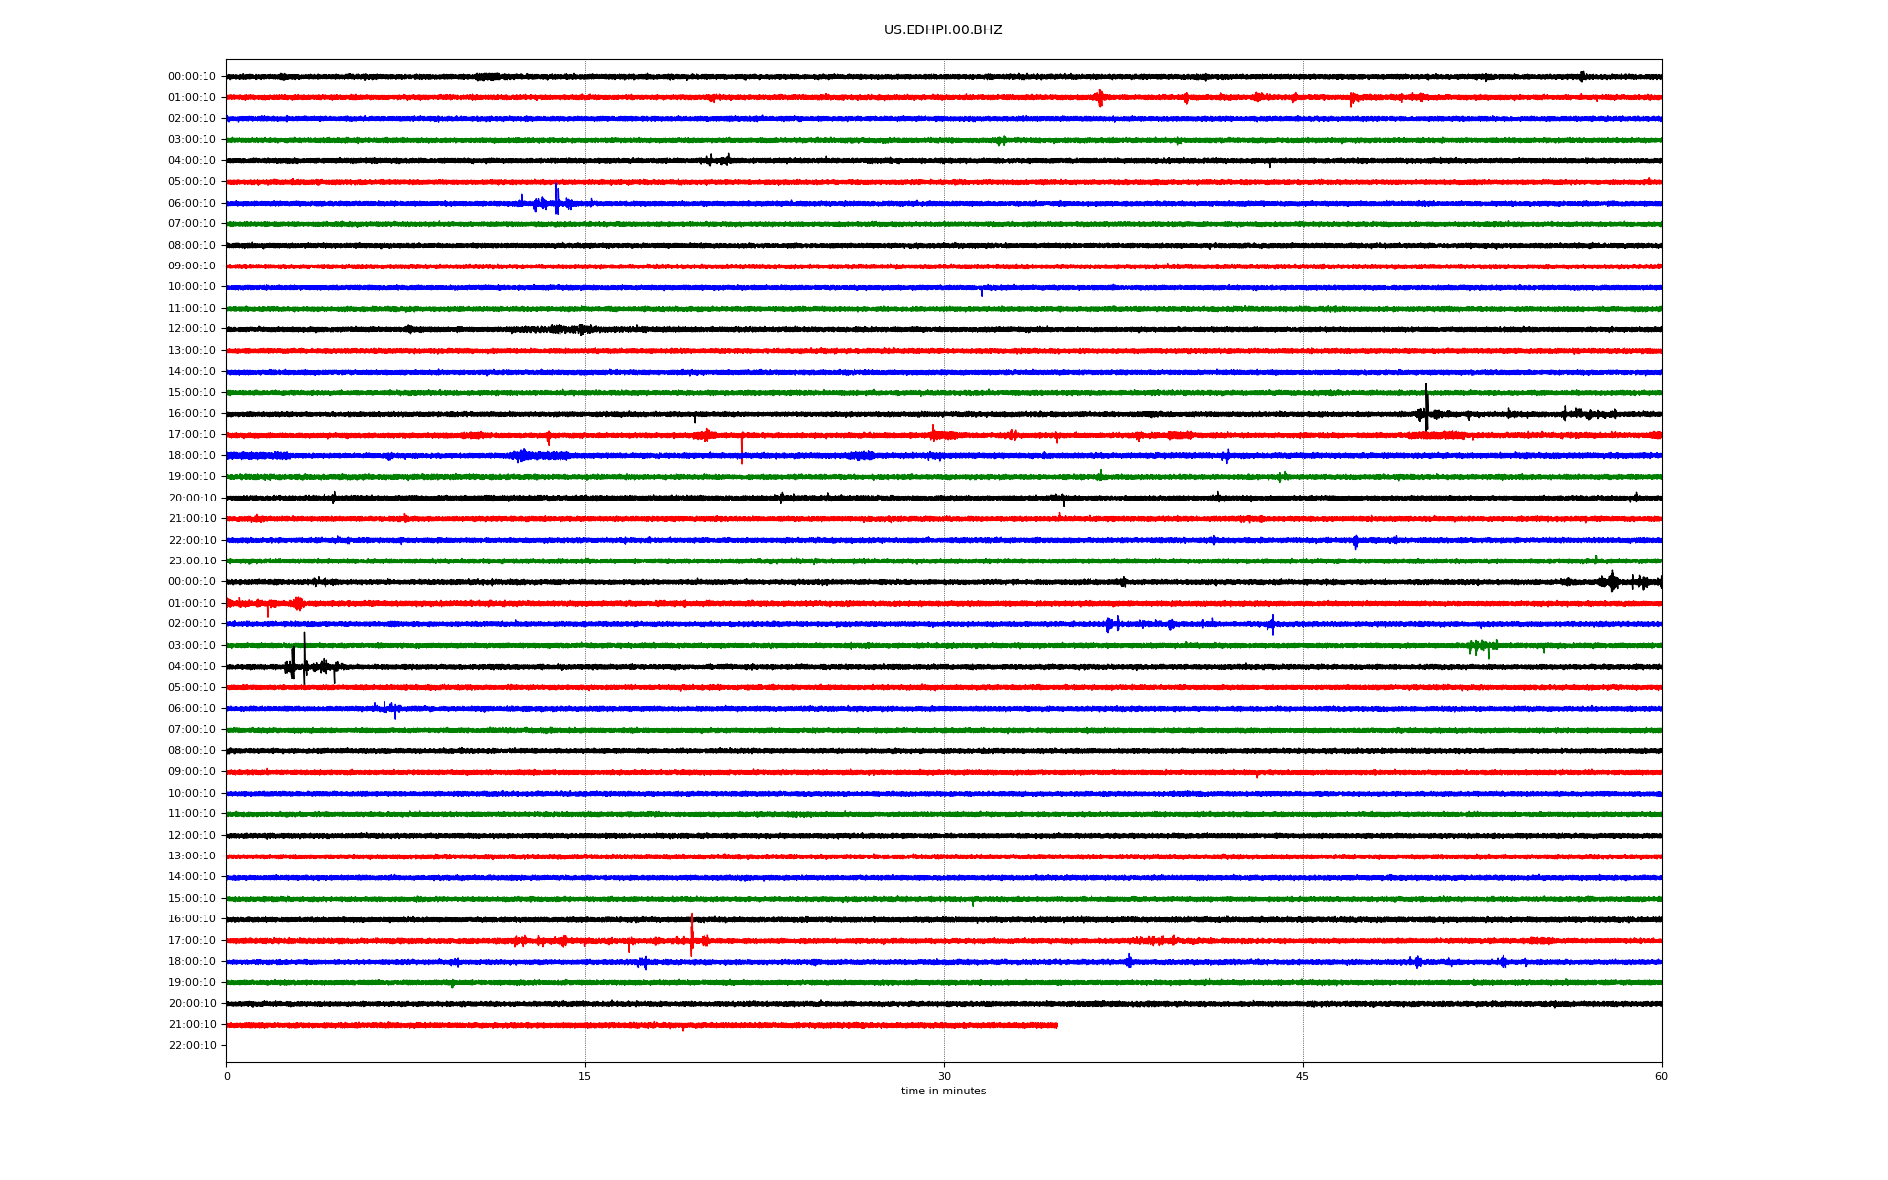Click the black burst near minute 3 on lower 04:00:10 trace
1888x1180 pixels.
[x=293, y=666]
